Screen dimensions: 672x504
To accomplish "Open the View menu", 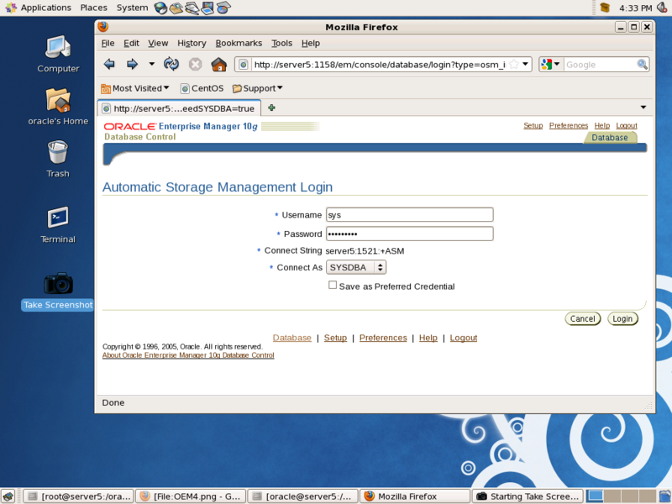I will tap(158, 44).
